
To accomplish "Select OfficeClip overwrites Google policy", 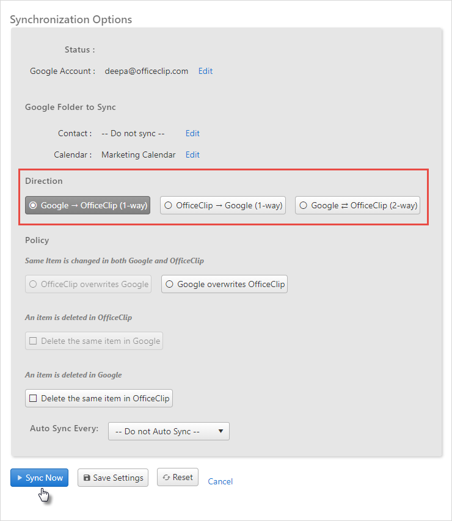I will 89,284.
